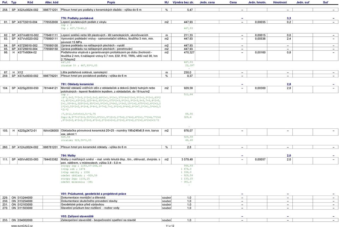The width and height of the screenshot is (339, 227).
Task: Click row 'Úprava podkladu na nášlapných plochách - penetrování'
Action: (x=169, y=49)
